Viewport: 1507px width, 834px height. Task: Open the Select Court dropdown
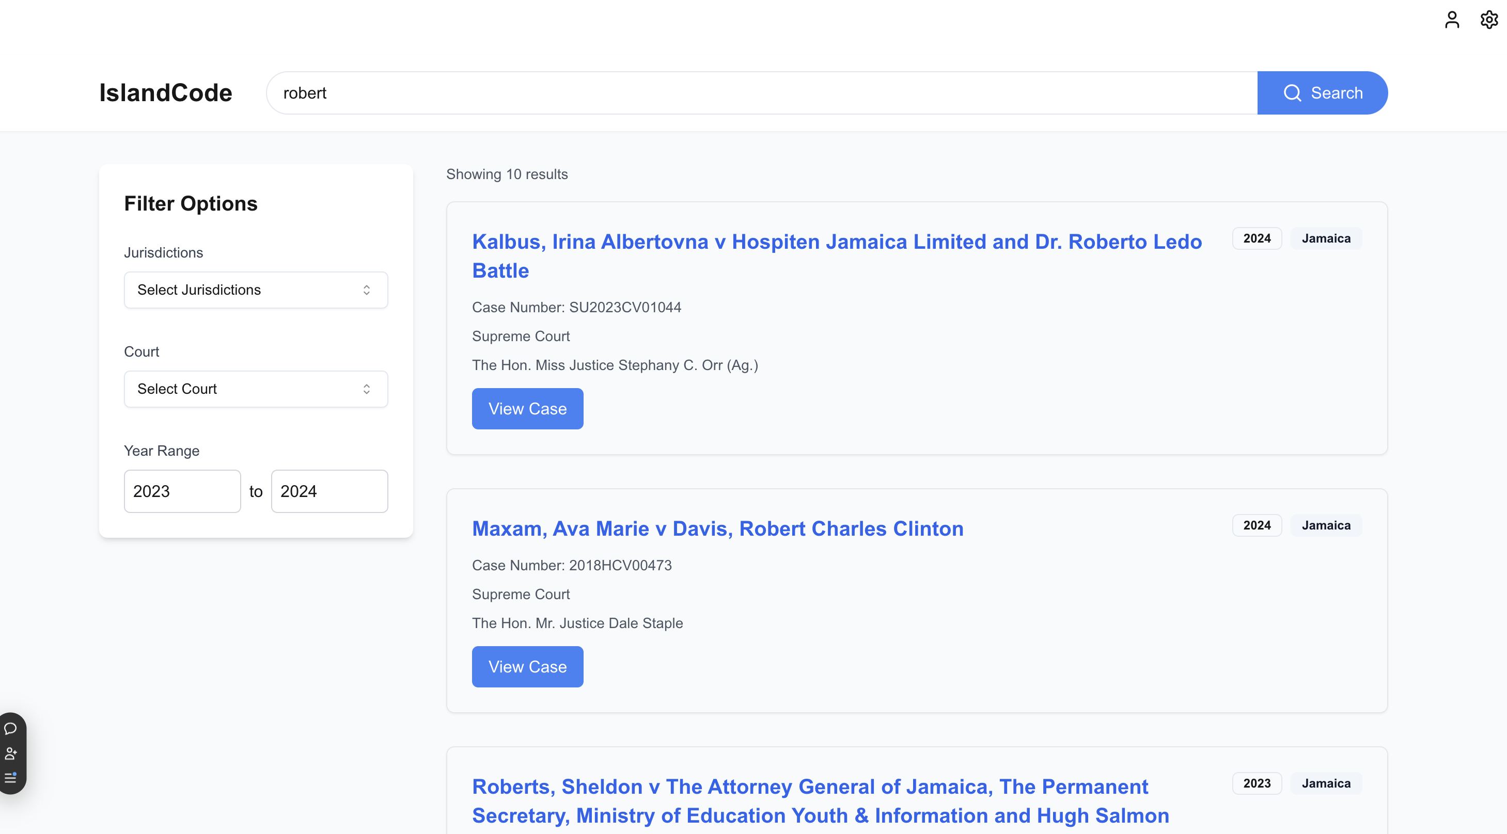click(256, 389)
